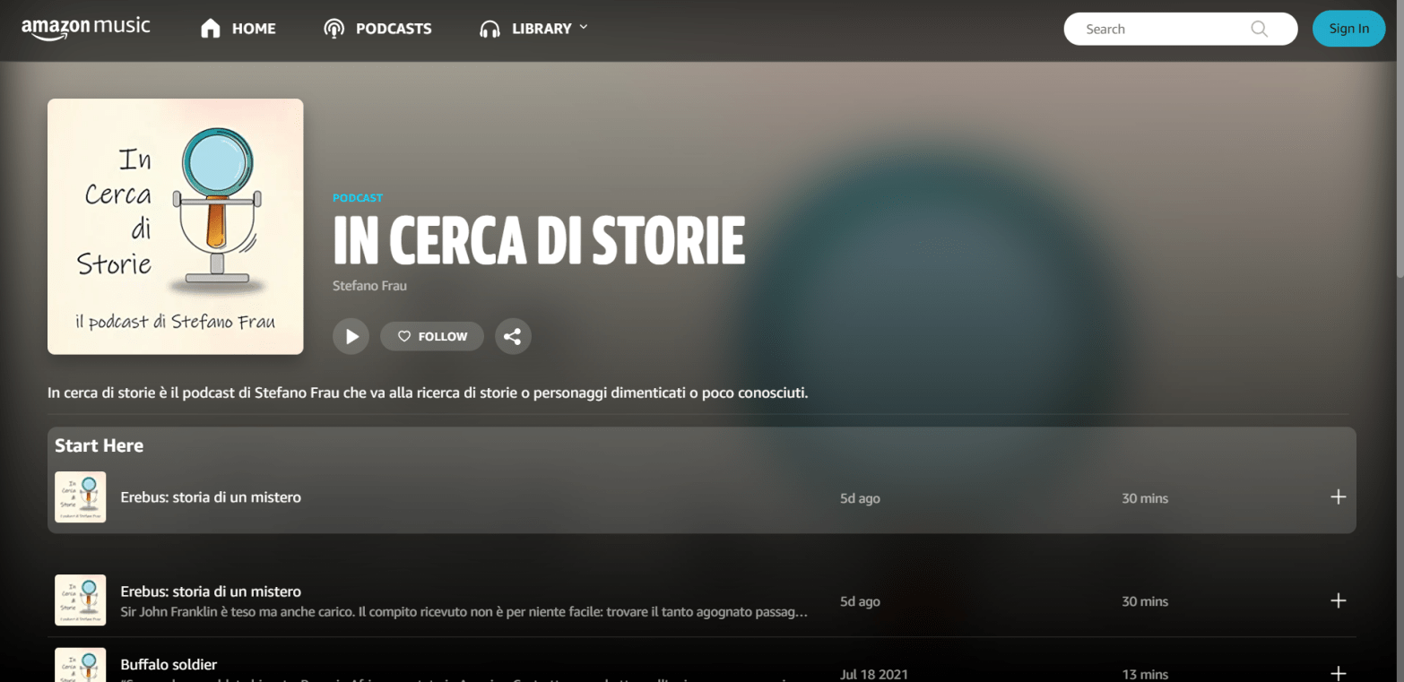The image size is (1404, 682).
Task: Open the Buffalo soldier episode title
Action: (x=169, y=665)
